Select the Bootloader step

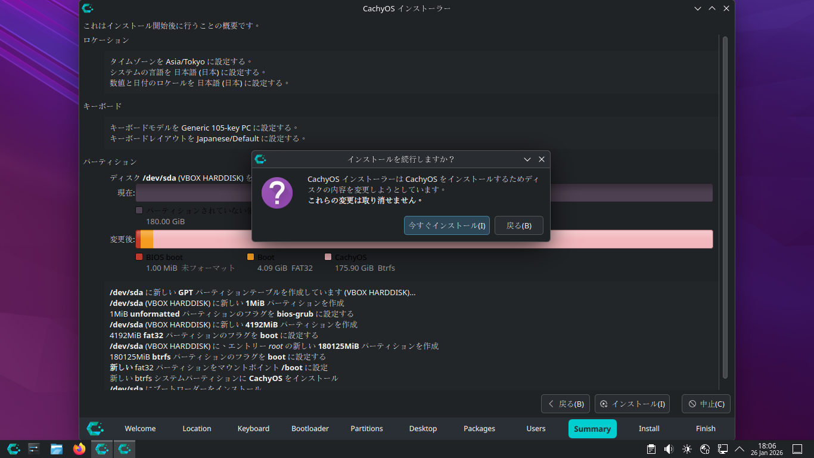pyautogui.click(x=310, y=429)
